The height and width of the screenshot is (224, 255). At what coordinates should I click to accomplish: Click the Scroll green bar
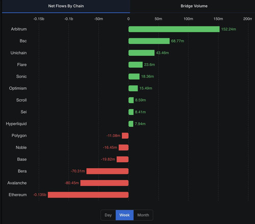click(131, 100)
